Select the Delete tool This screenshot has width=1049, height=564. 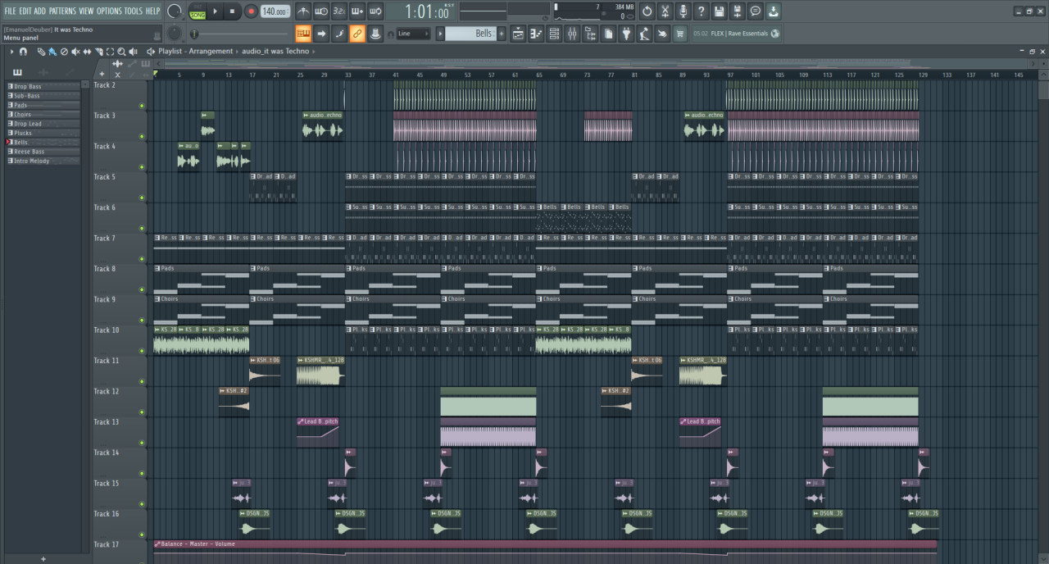pos(64,52)
